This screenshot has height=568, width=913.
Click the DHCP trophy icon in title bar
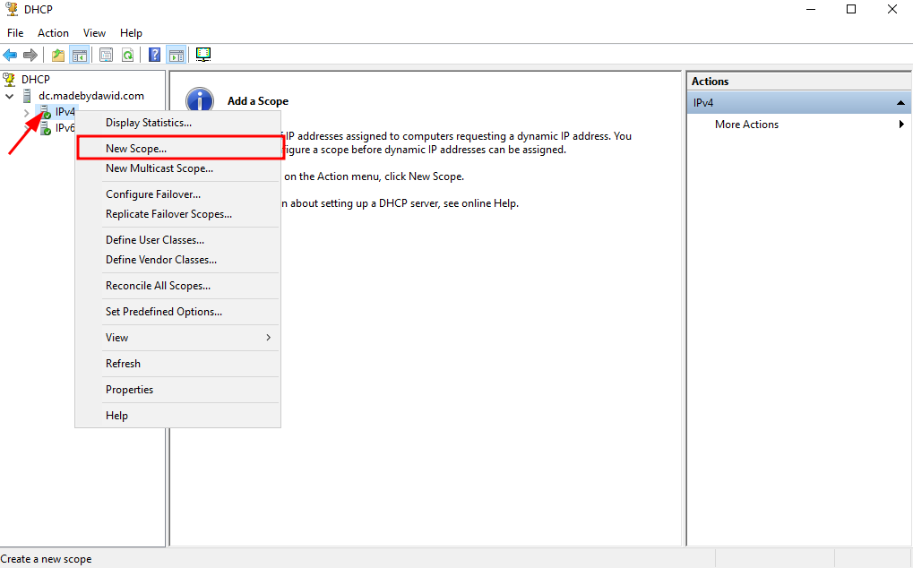(x=11, y=9)
